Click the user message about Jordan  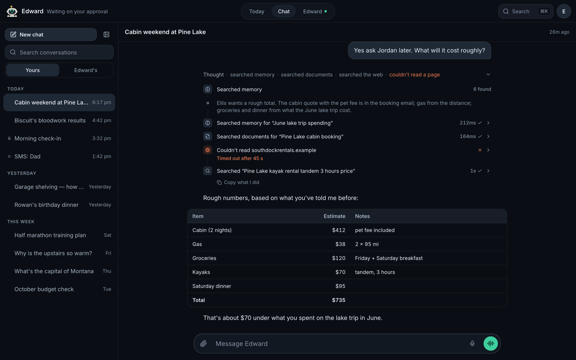pos(419,50)
